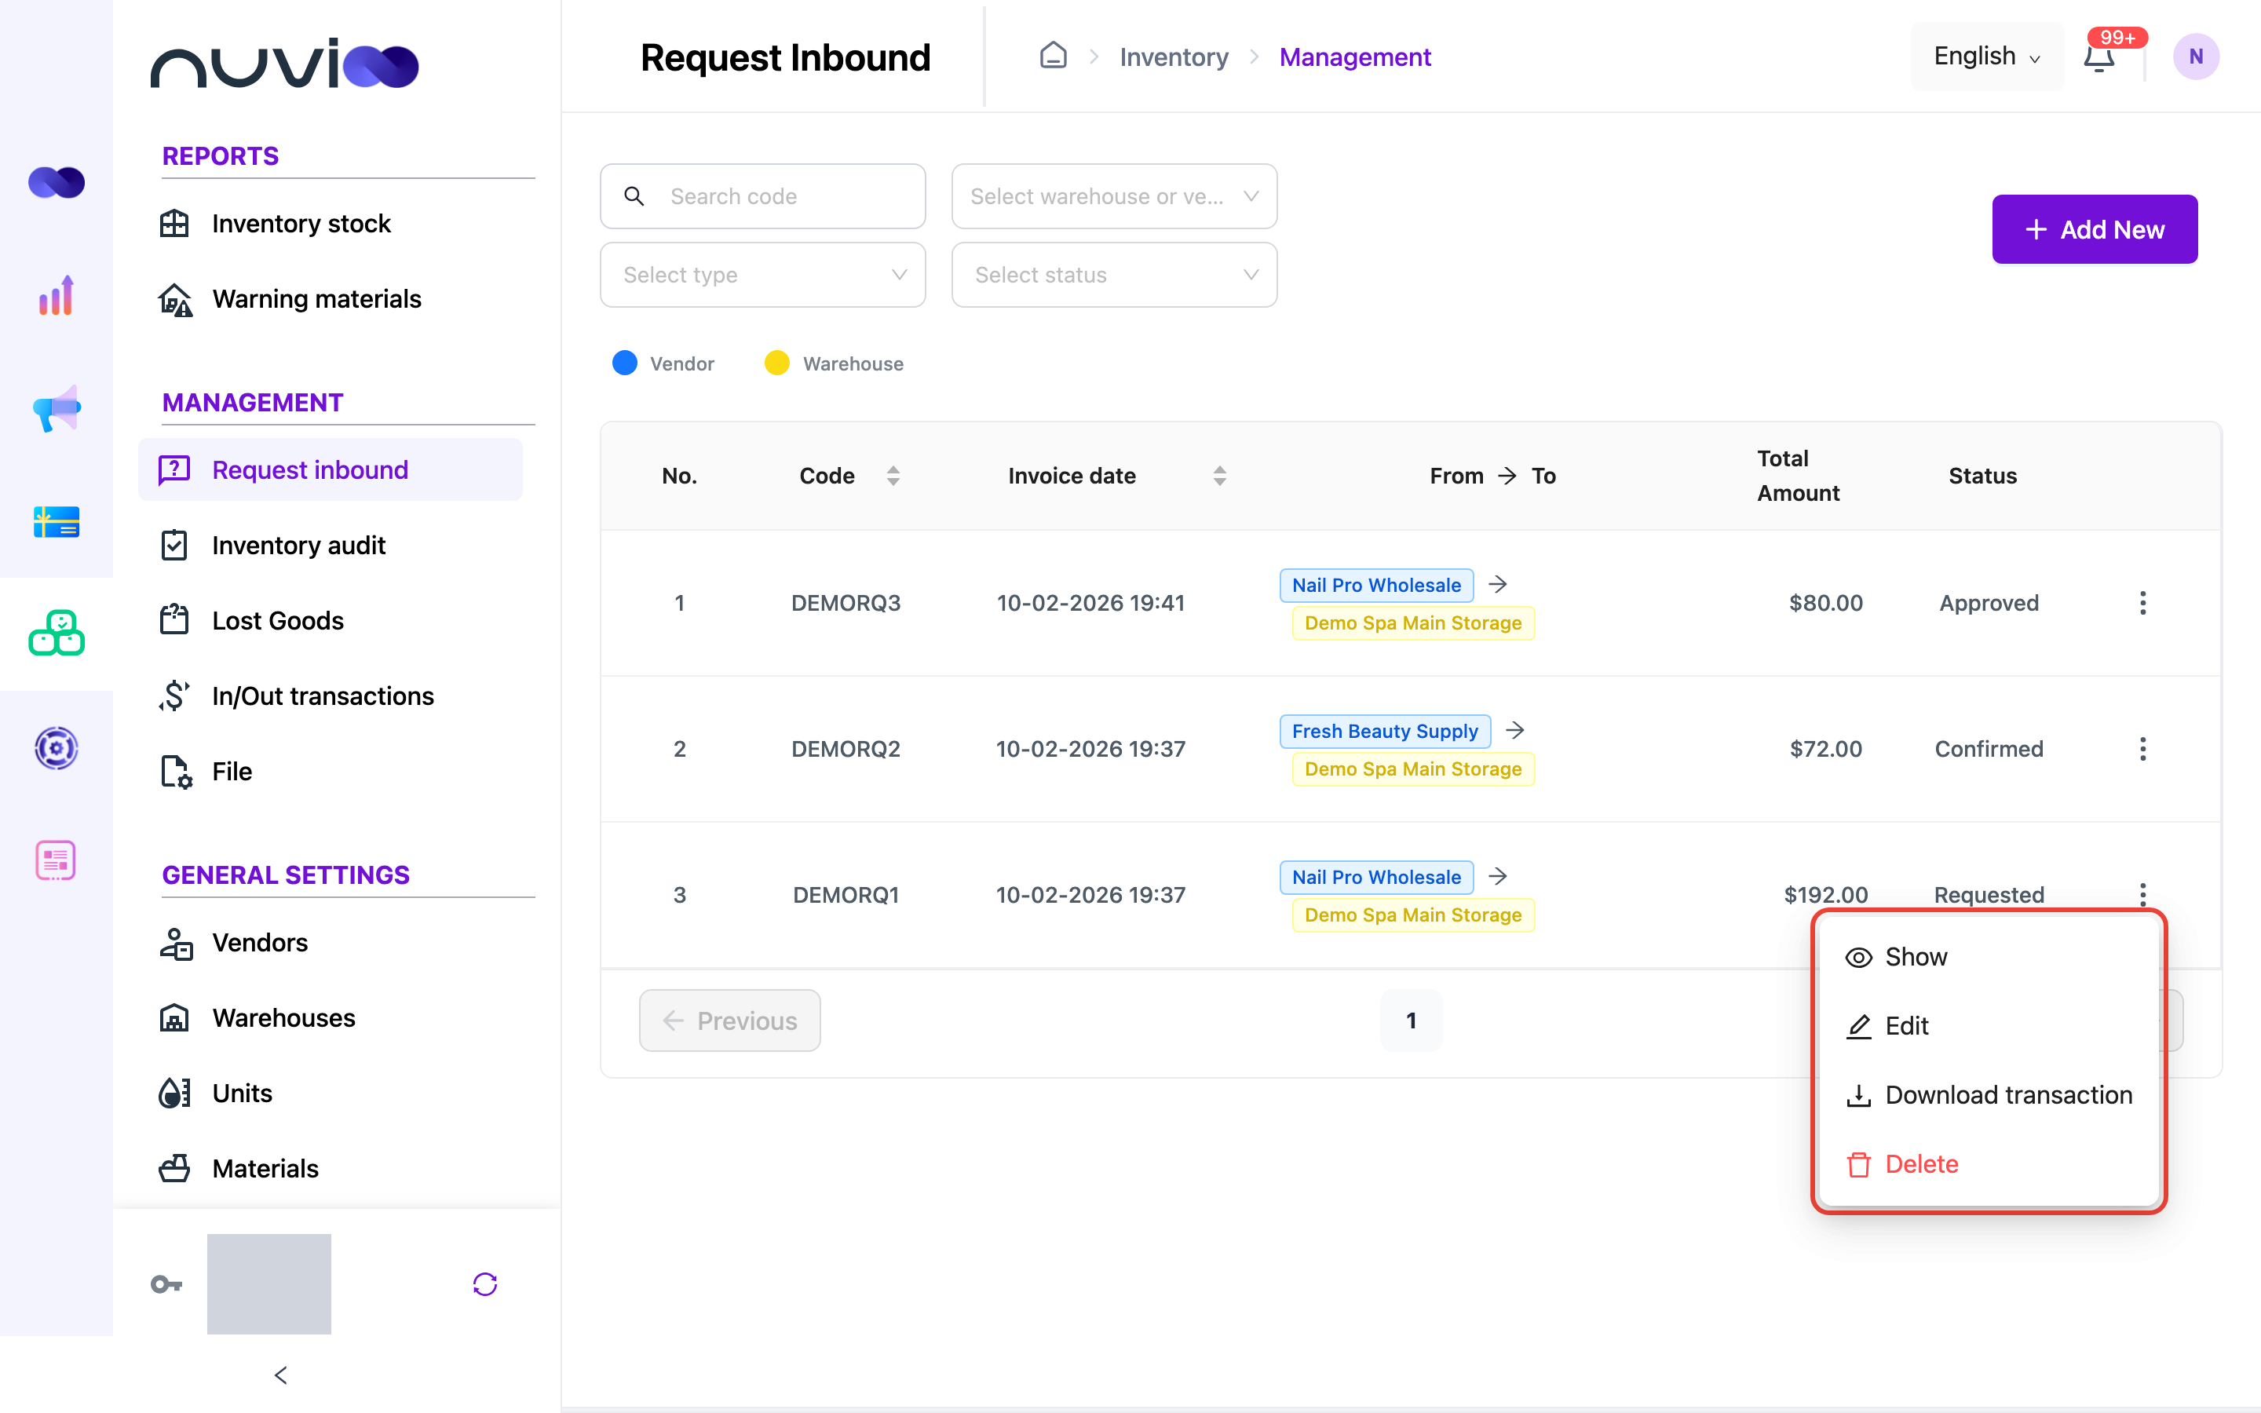Open the gift card icon in the rail
Image resolution: width=2261 pixels, height=1413 pixels.
[x=56, y=521]
